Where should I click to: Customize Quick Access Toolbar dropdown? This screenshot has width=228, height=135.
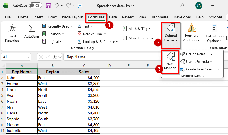(88, 6)
